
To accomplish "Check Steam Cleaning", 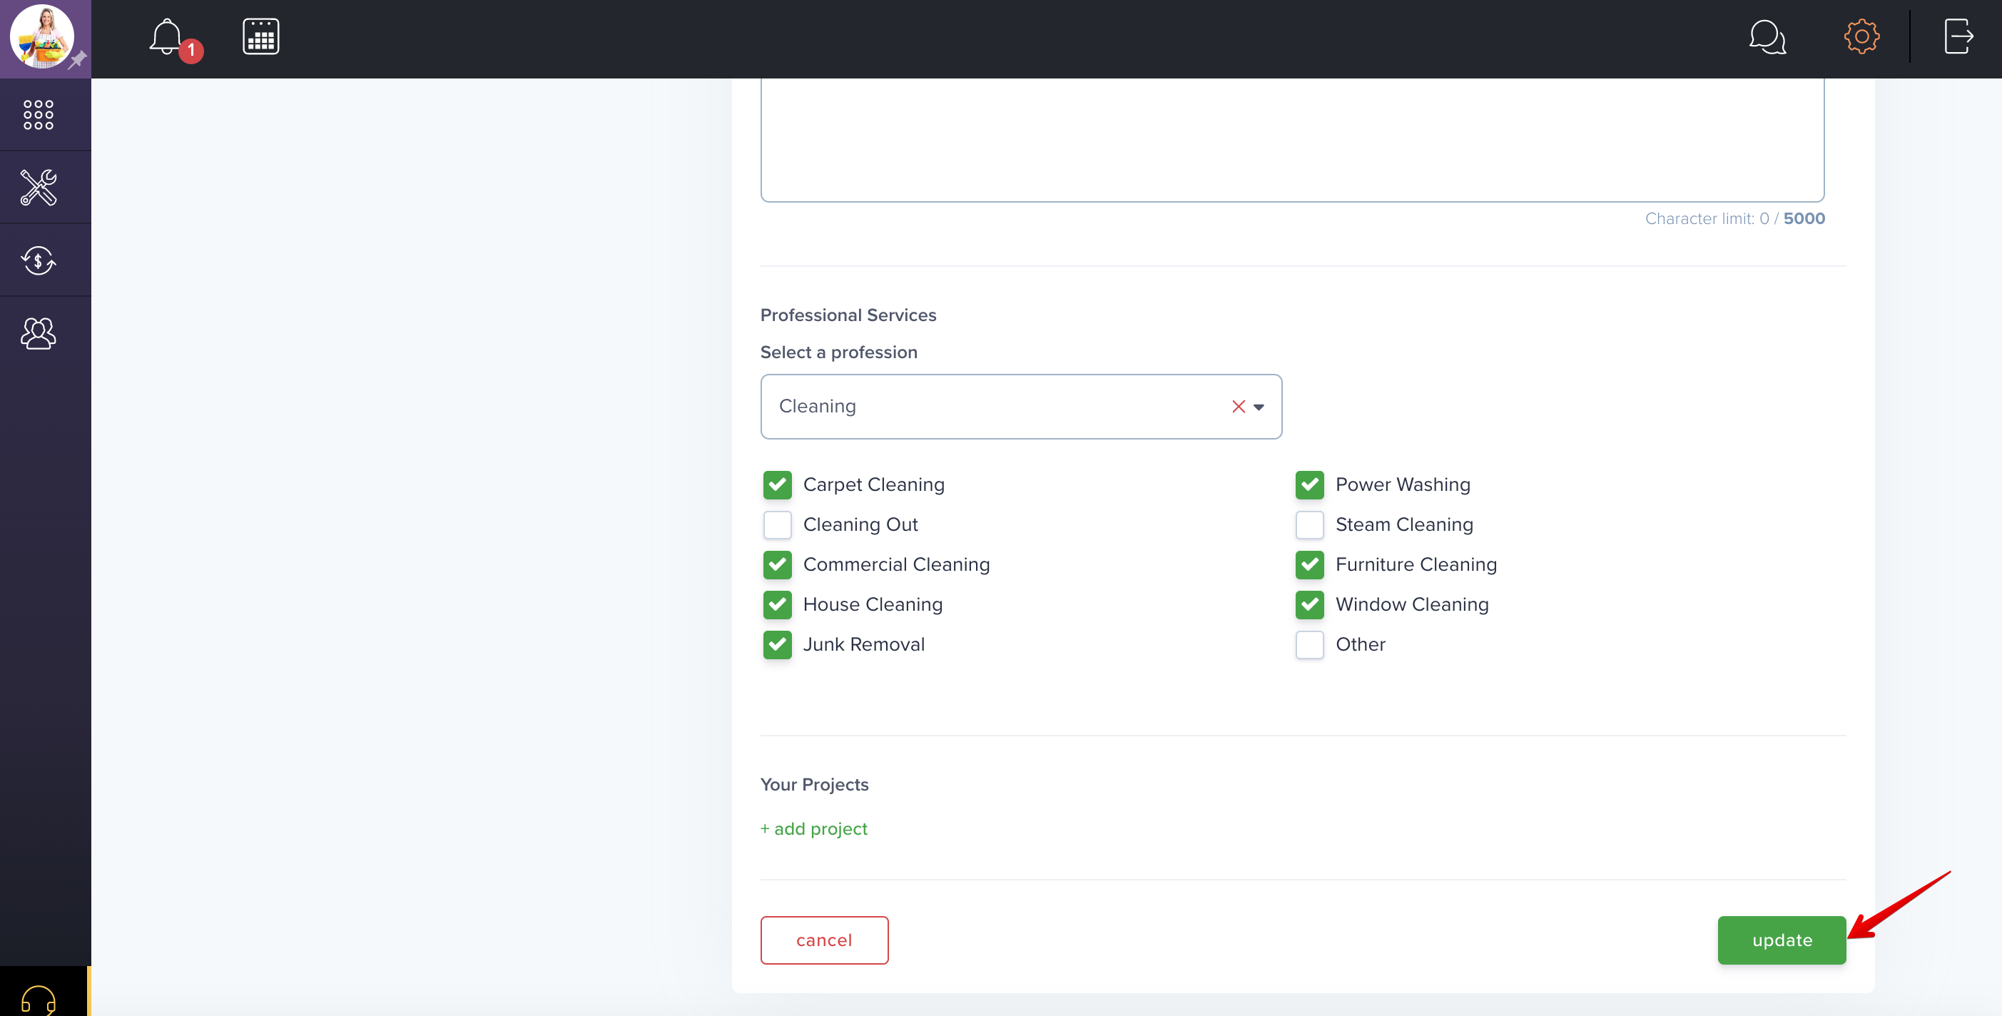I will 1309,524.
